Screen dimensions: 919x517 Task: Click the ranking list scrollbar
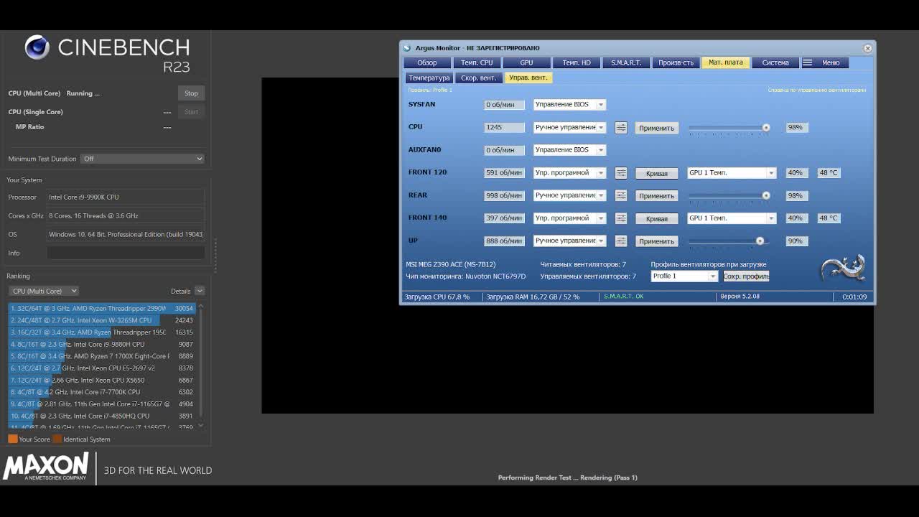coord(201,365)
